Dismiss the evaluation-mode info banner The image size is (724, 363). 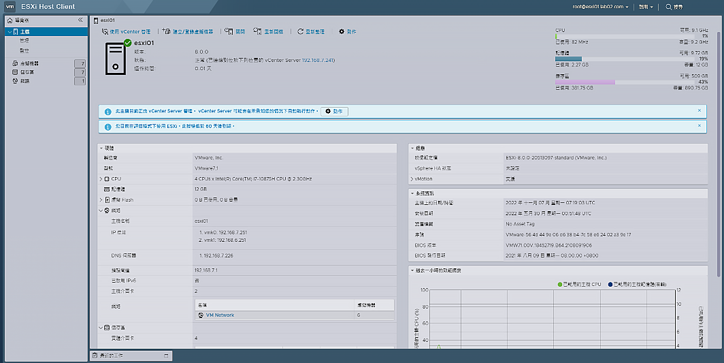pyautogui.click(x=699, y=125)
